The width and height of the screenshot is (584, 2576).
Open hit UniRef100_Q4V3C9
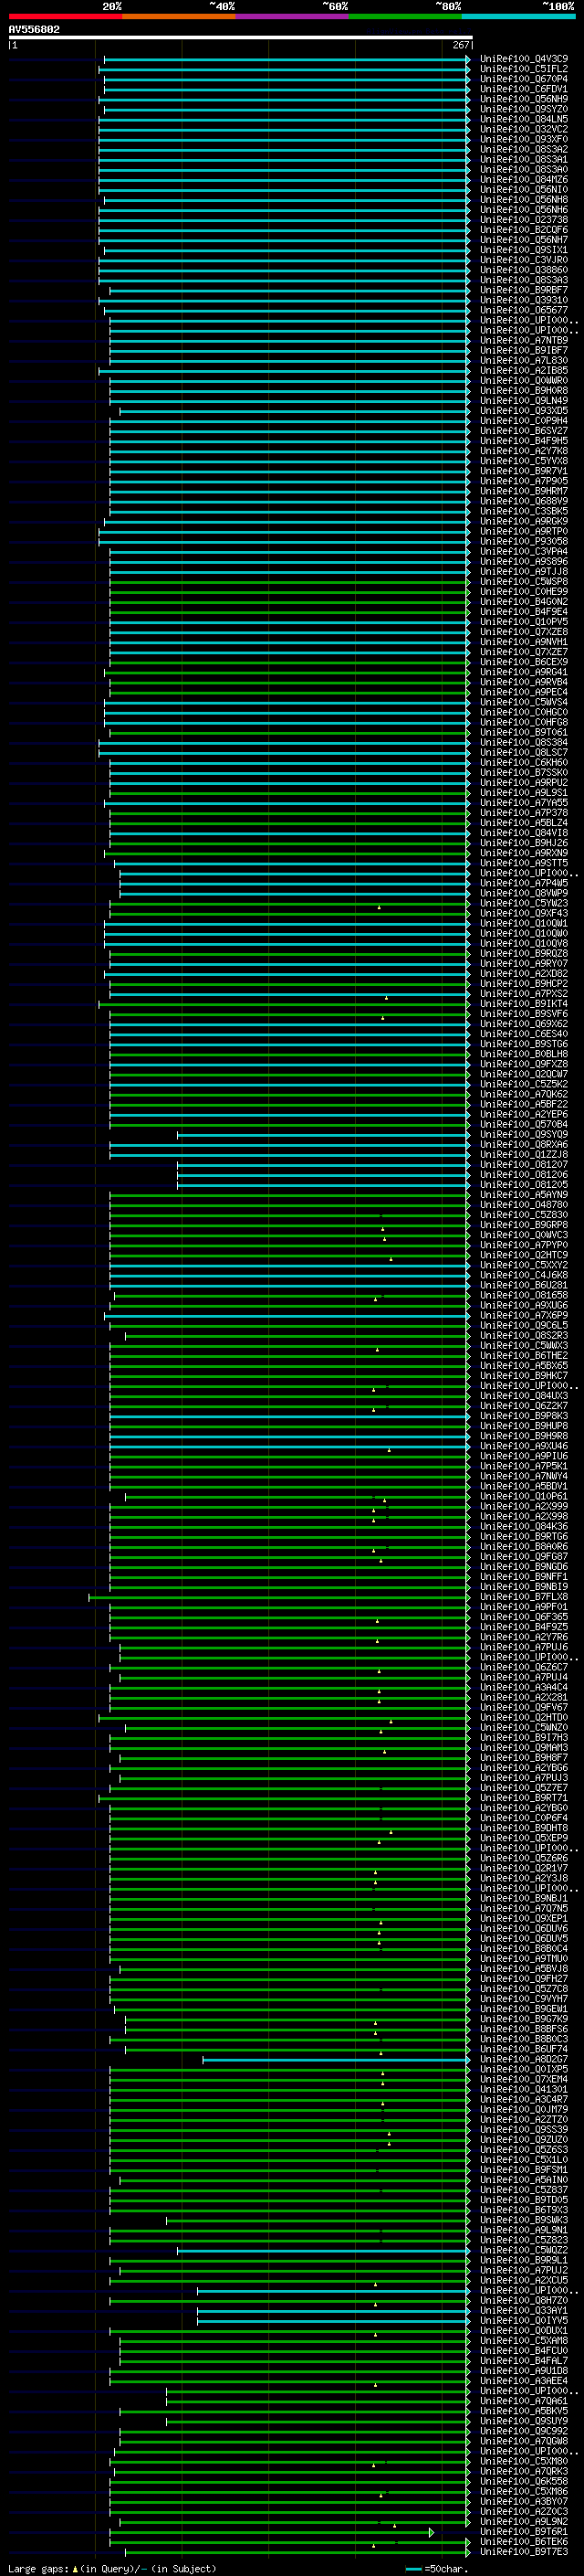tap(523, 59)
